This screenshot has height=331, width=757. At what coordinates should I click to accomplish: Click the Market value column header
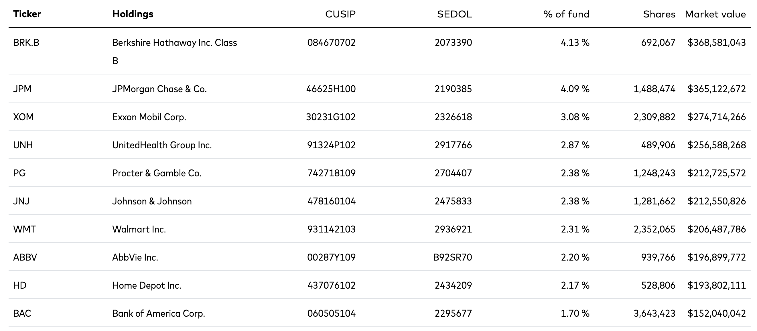click(715, 14)
